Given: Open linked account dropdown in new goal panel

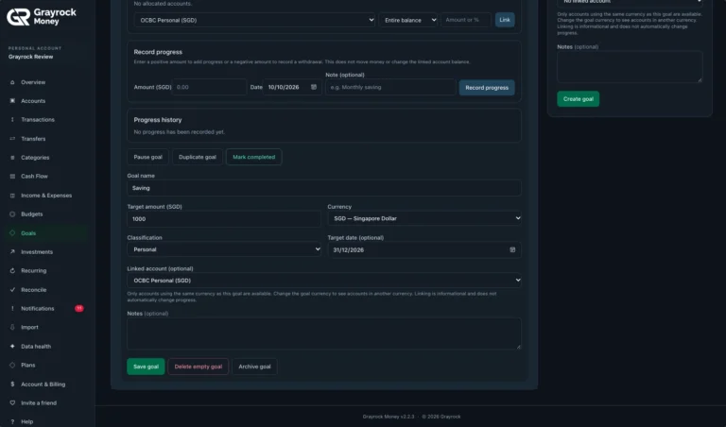Looking at the screenshot, I should pyautogui.click(x=630, y=2).
